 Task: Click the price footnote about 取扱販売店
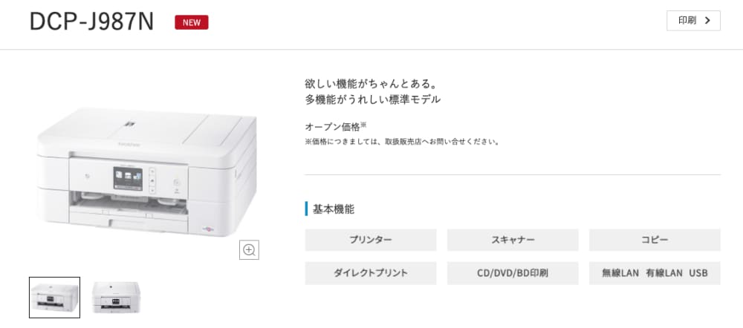[402, 142]
